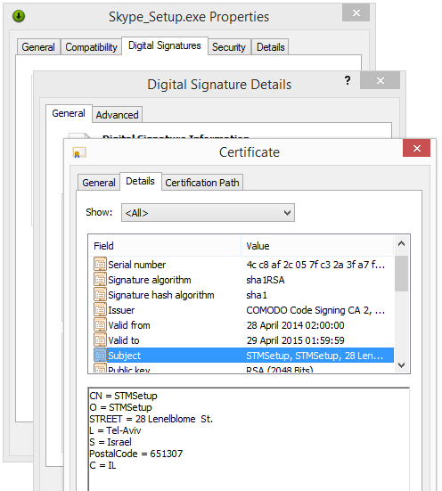Click the Serial number field icon
This screenshot has width=442, height=491.
100,264
